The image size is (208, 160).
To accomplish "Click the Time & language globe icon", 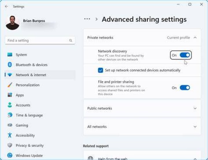I will (10, 115).
